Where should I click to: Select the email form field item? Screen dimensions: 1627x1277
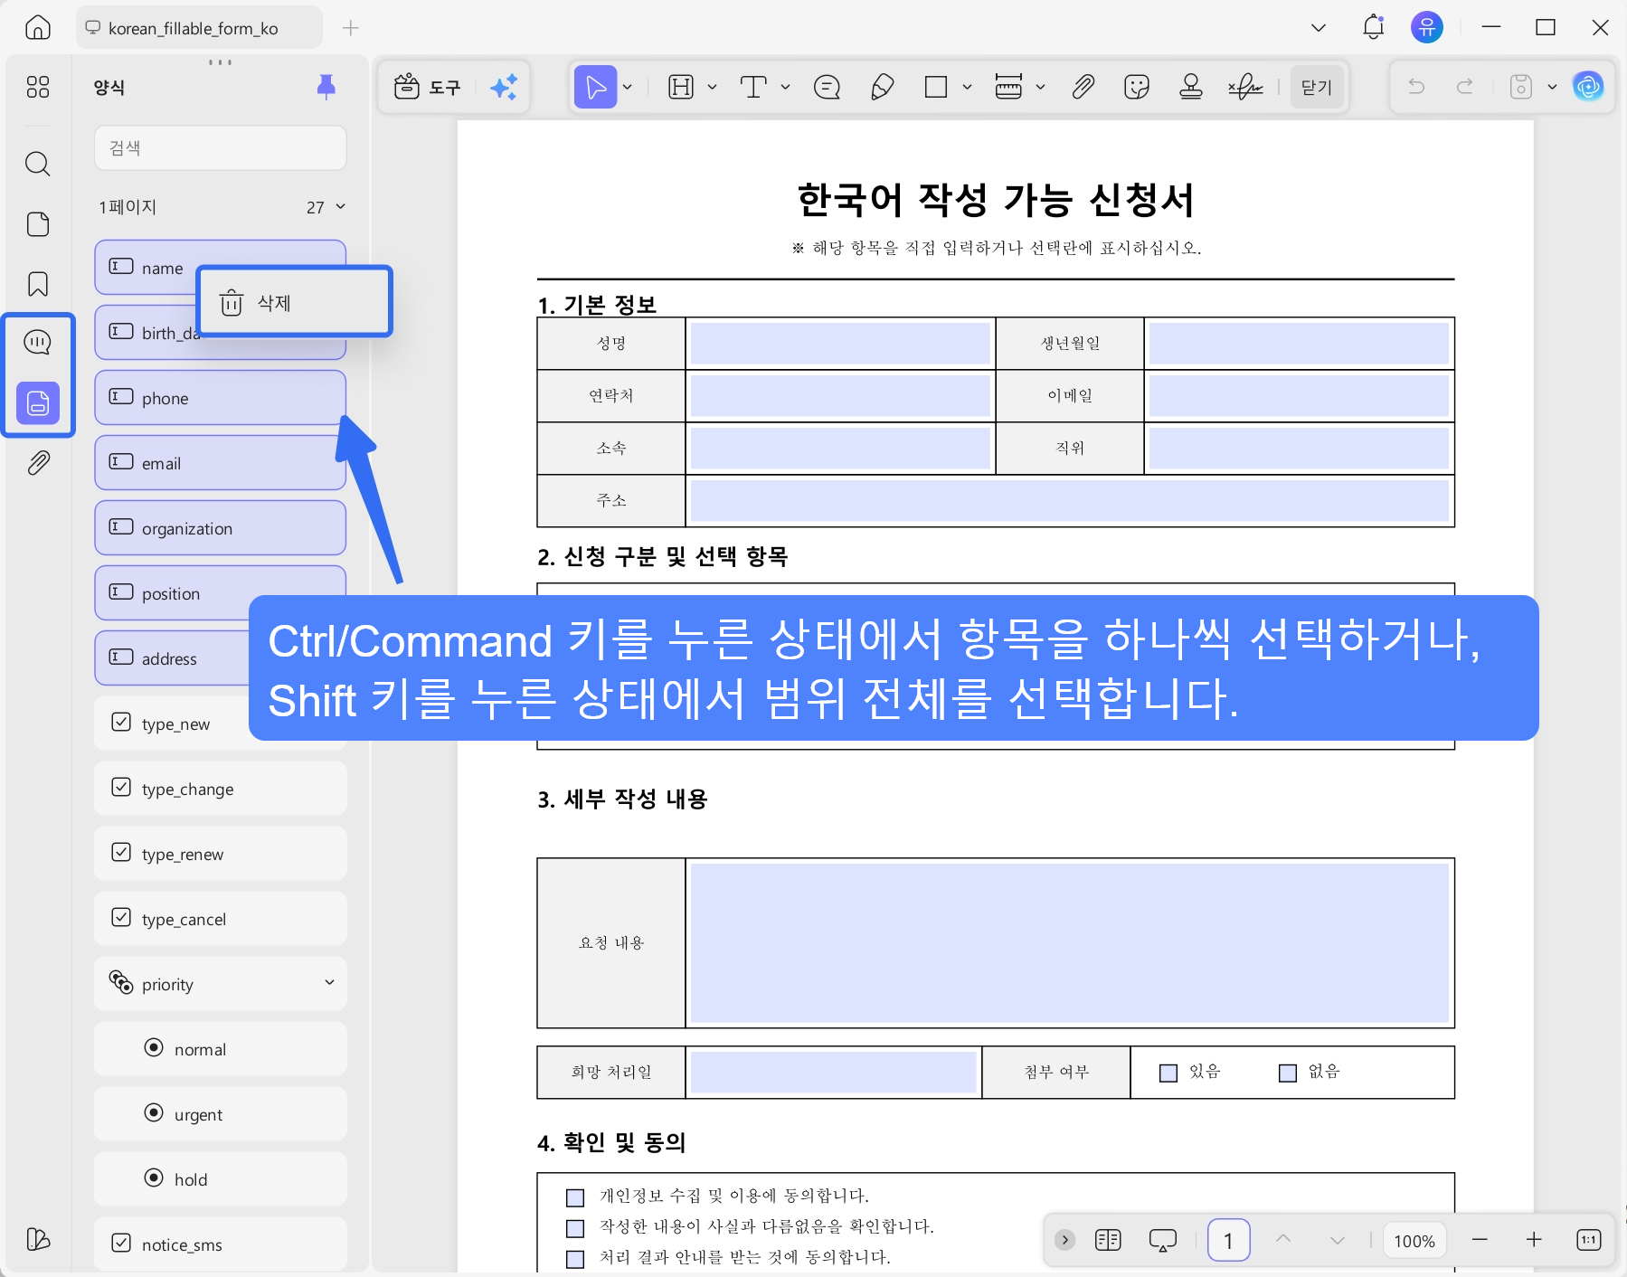pyautogui.click(x=220, y=463)
